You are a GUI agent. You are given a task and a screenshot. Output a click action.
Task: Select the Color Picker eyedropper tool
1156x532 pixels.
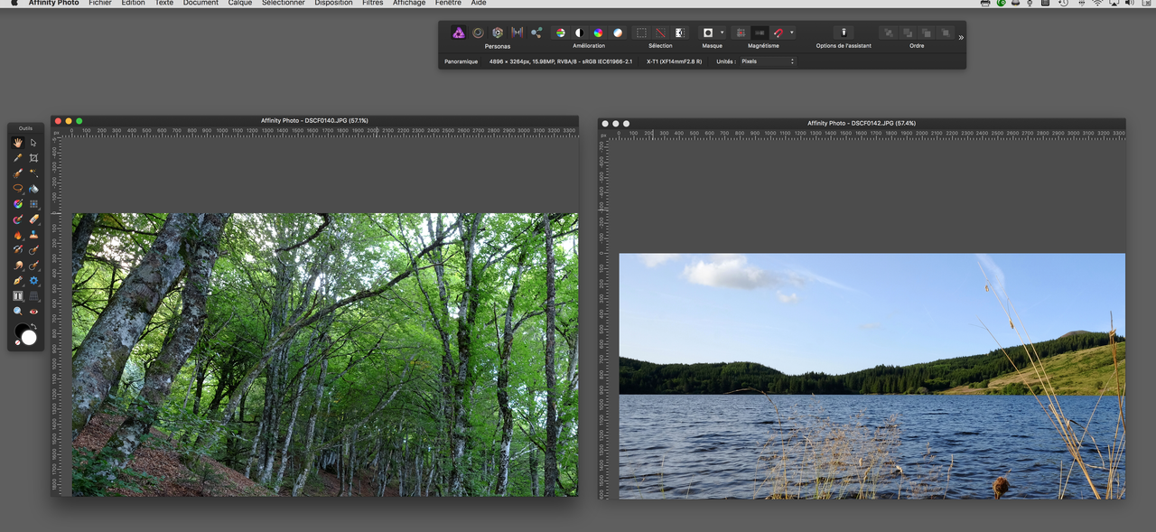point(17,158)
